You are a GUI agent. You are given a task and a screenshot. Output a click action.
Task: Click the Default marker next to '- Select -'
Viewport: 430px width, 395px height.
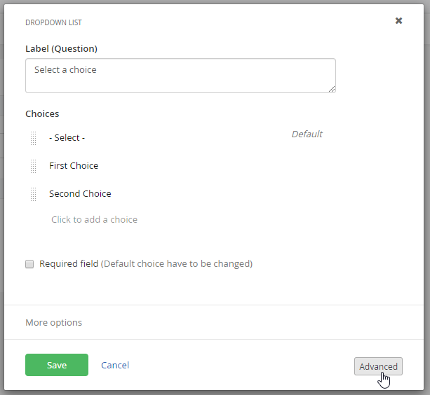tap(307, 134)
